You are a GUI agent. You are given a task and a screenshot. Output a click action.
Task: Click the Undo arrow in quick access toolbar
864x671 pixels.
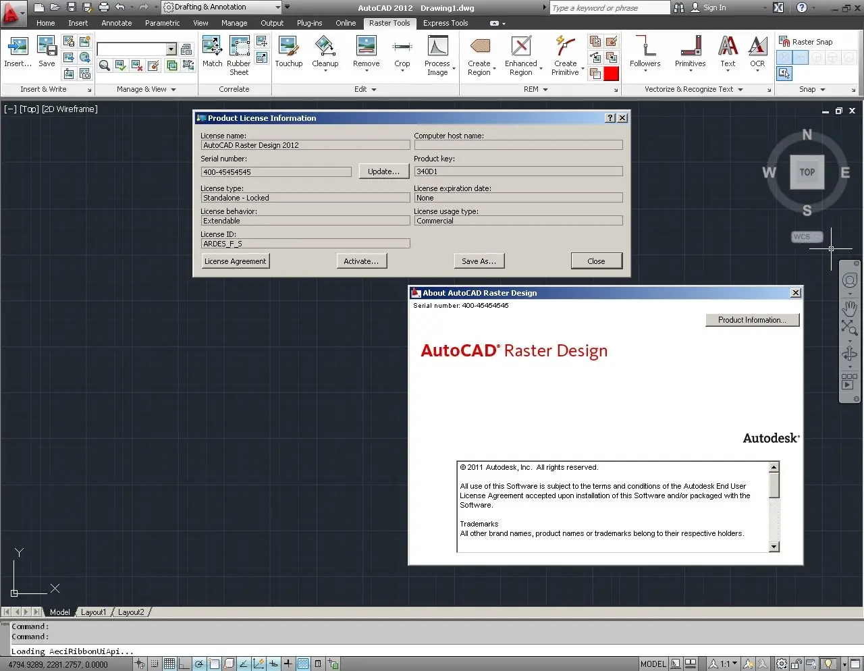(x=120, y=7)
